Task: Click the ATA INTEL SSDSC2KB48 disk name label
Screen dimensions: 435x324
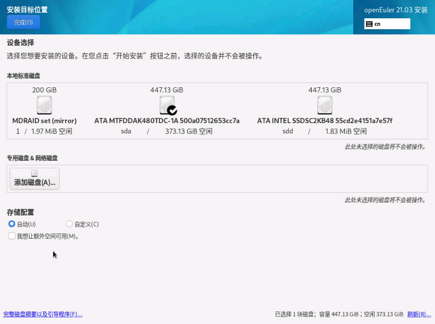Action: [325, 120]
